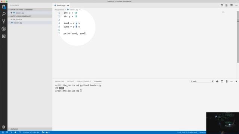Place cursor on line 2 'str y = 10'
Viewport: 239px width, 134px height.
point(70,16)
